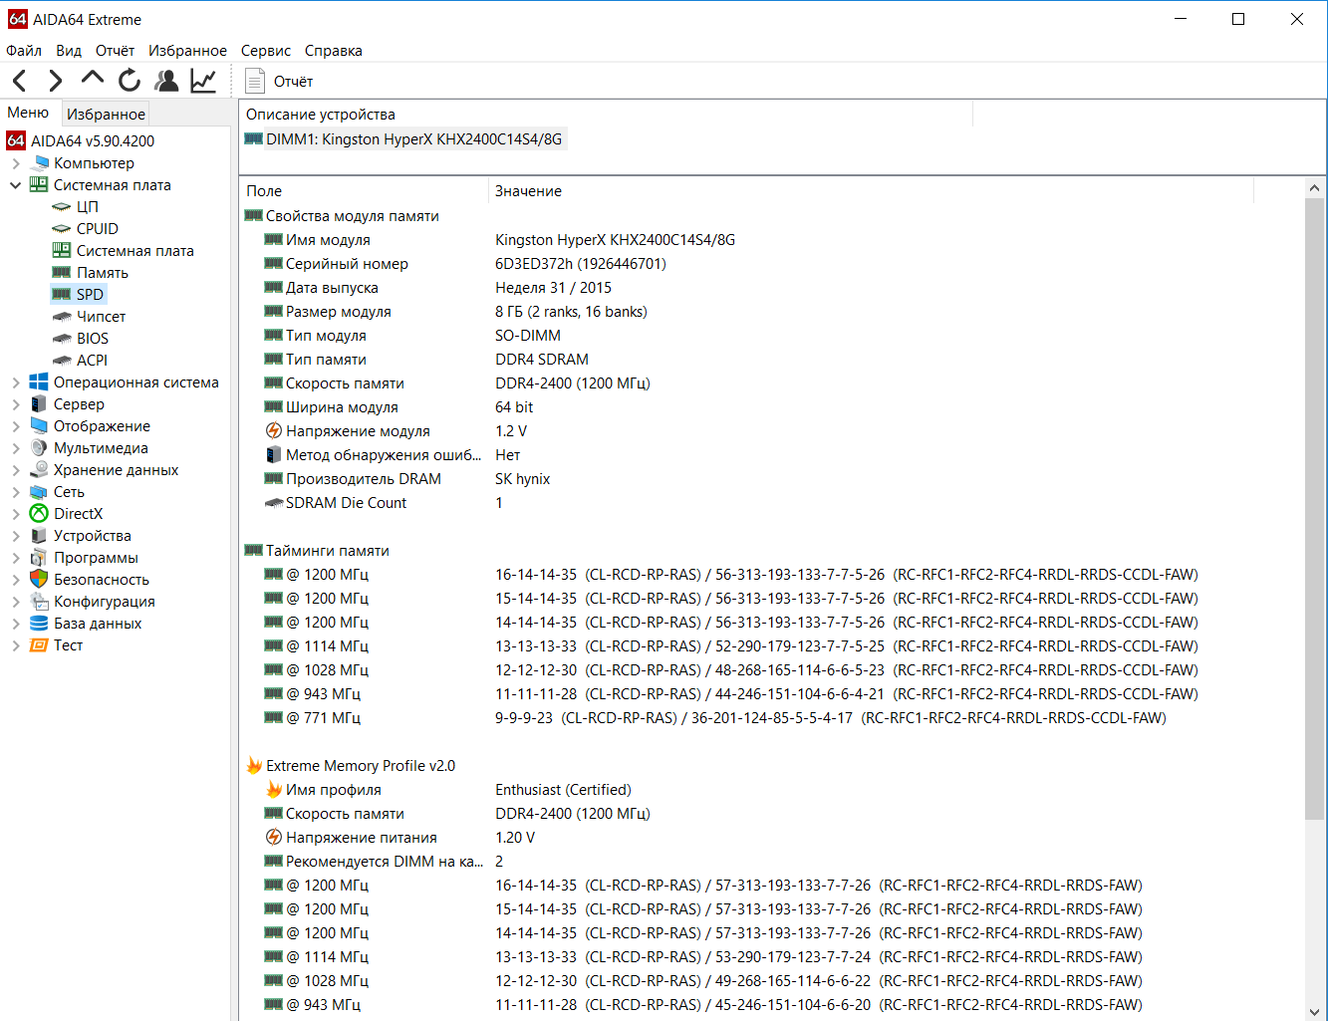Collapse the Системная плата parent node

coord(16,185)
